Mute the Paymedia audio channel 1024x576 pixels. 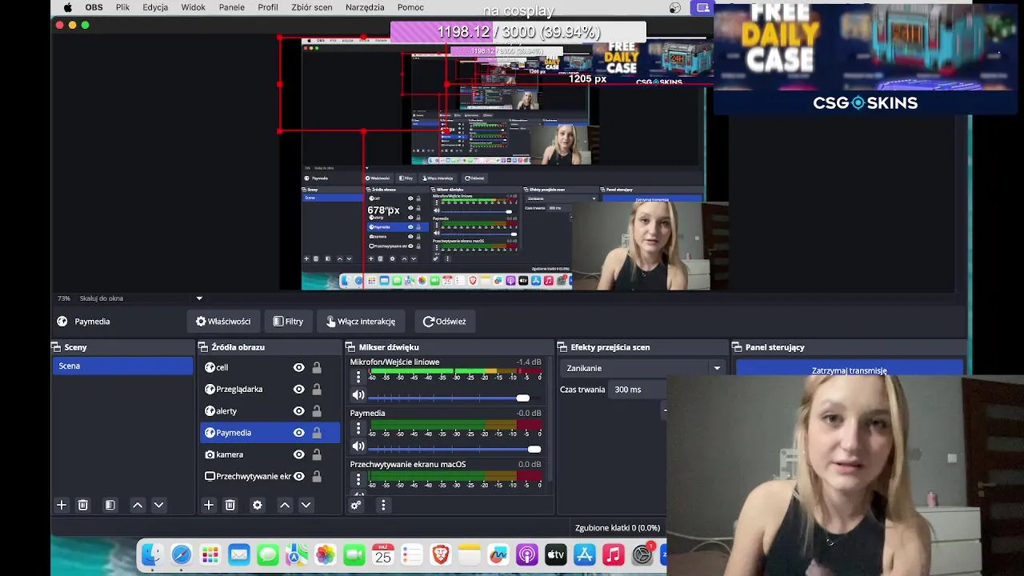click(x=358, y=446)
